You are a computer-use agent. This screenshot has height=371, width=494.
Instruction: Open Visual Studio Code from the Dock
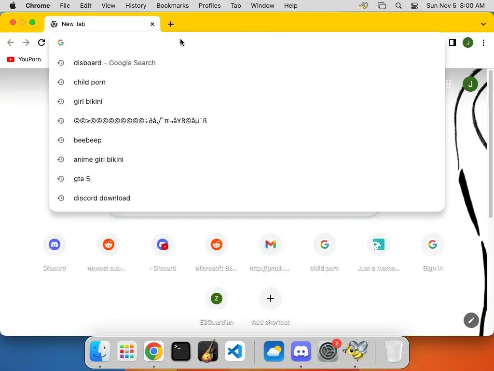pos(235,351)
